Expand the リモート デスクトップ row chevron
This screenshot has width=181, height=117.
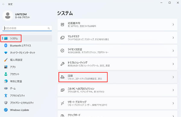(x=173, y=103)
